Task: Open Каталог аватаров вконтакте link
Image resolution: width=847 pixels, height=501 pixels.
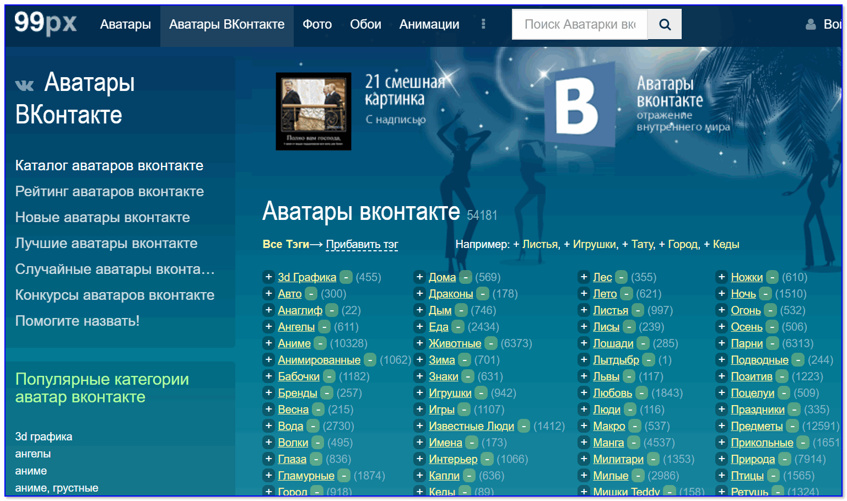Action: (109, 165)
